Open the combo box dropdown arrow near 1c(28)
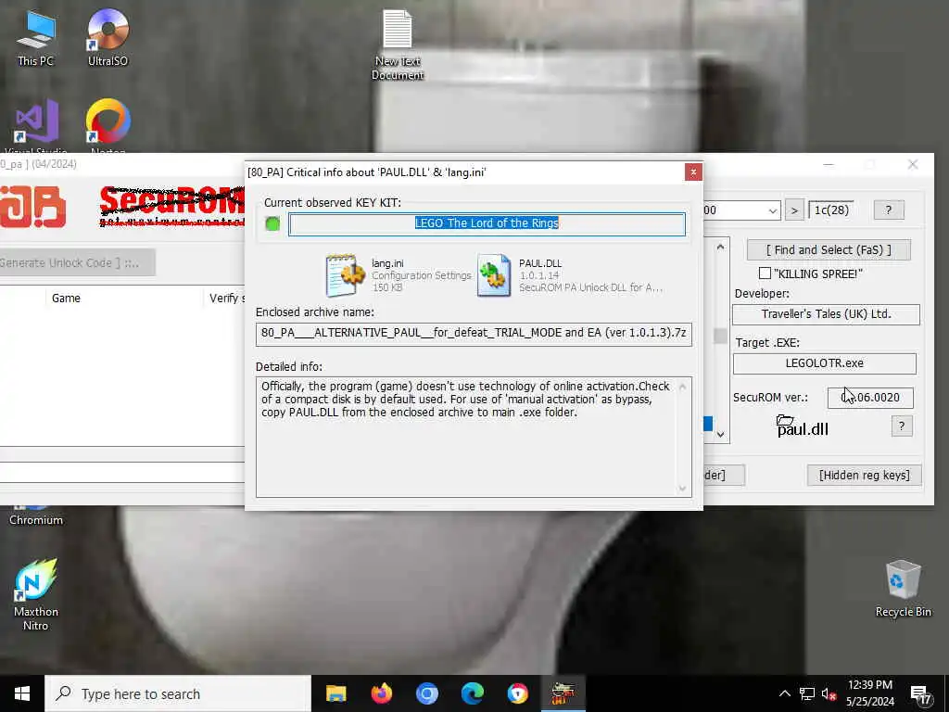This screenshot has width=949, height=712. [773, 210]
